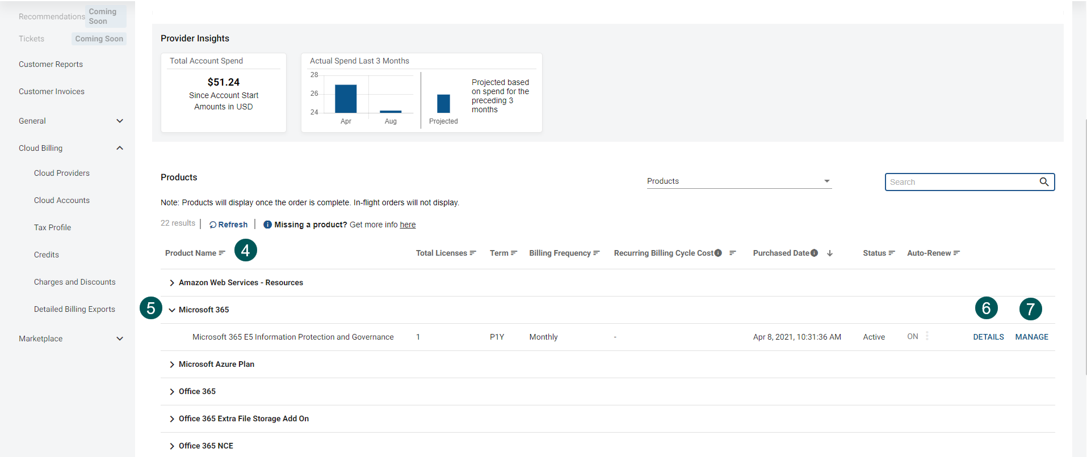Screen dimensions: 1087x457
Task: Click the Refresh icon button
Action: [213, 225]
